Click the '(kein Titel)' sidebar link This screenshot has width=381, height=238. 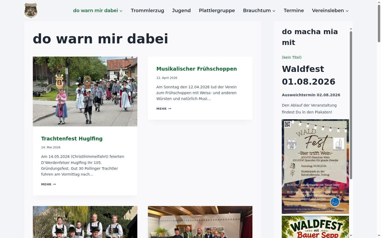click(292, 57)
